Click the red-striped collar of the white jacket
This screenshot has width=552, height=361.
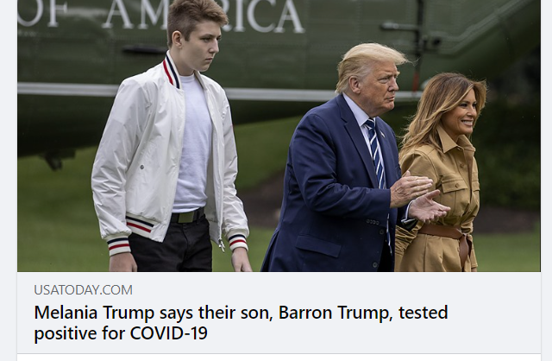172,73
